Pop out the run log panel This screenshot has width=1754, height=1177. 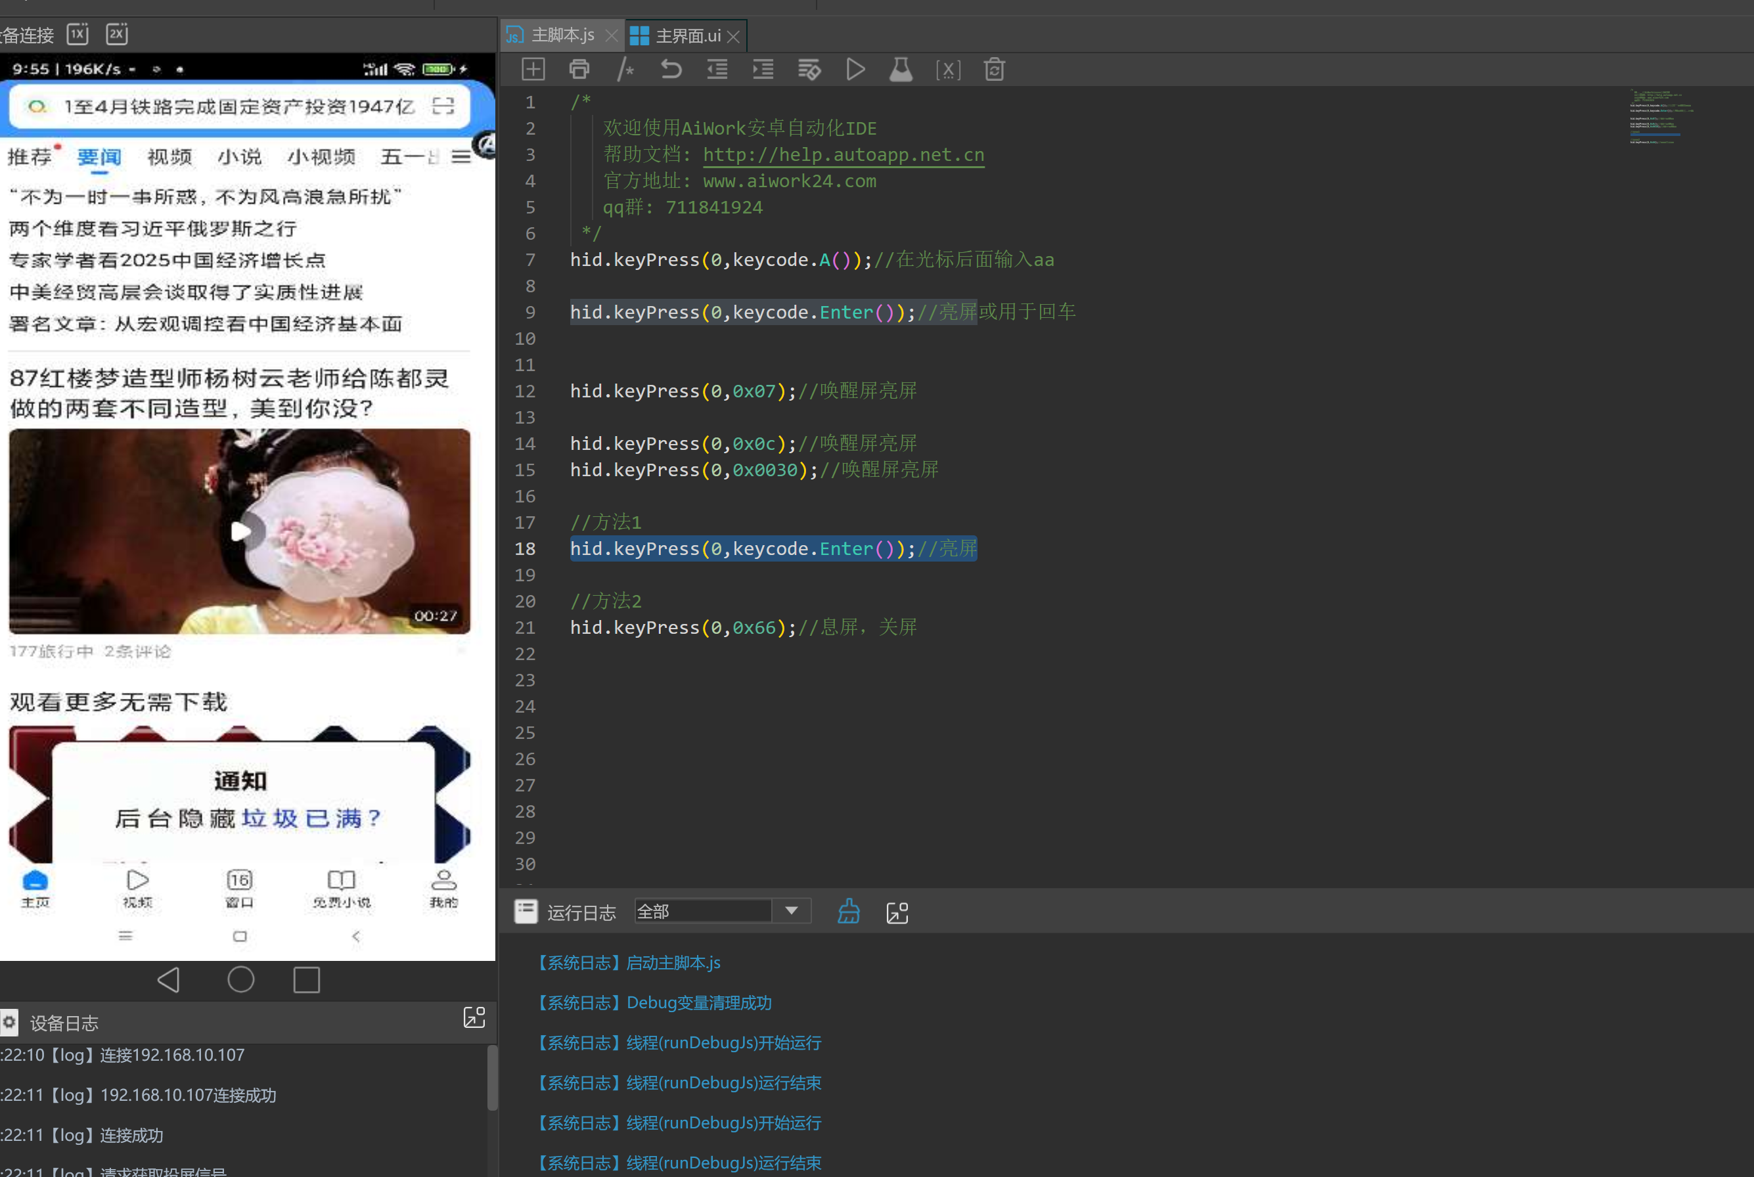[x=897, y=912]
